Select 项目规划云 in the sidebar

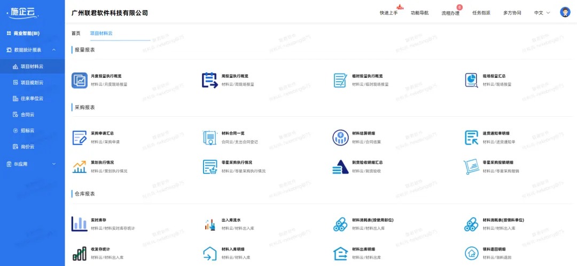33,83
